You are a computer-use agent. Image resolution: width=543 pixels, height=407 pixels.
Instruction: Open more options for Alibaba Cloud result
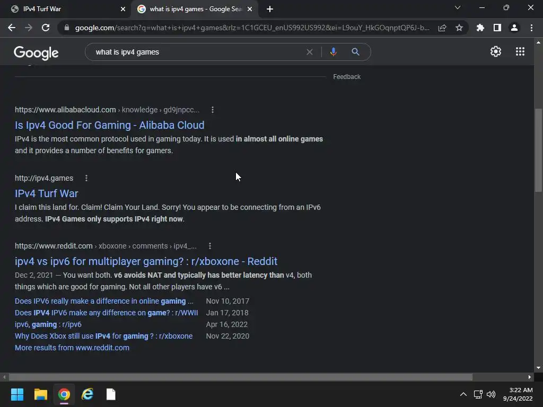tap(213, 110)
